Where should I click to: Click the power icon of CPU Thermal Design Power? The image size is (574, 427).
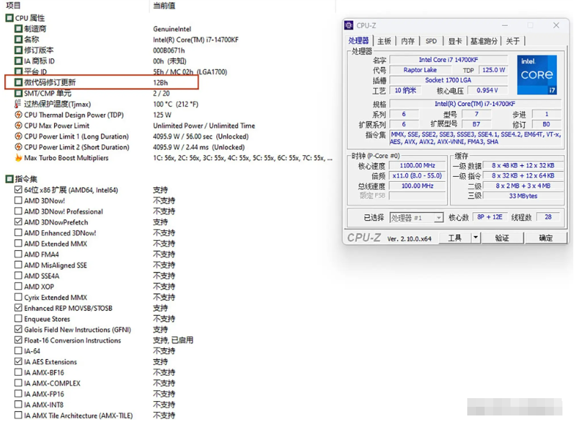point(18,115)
